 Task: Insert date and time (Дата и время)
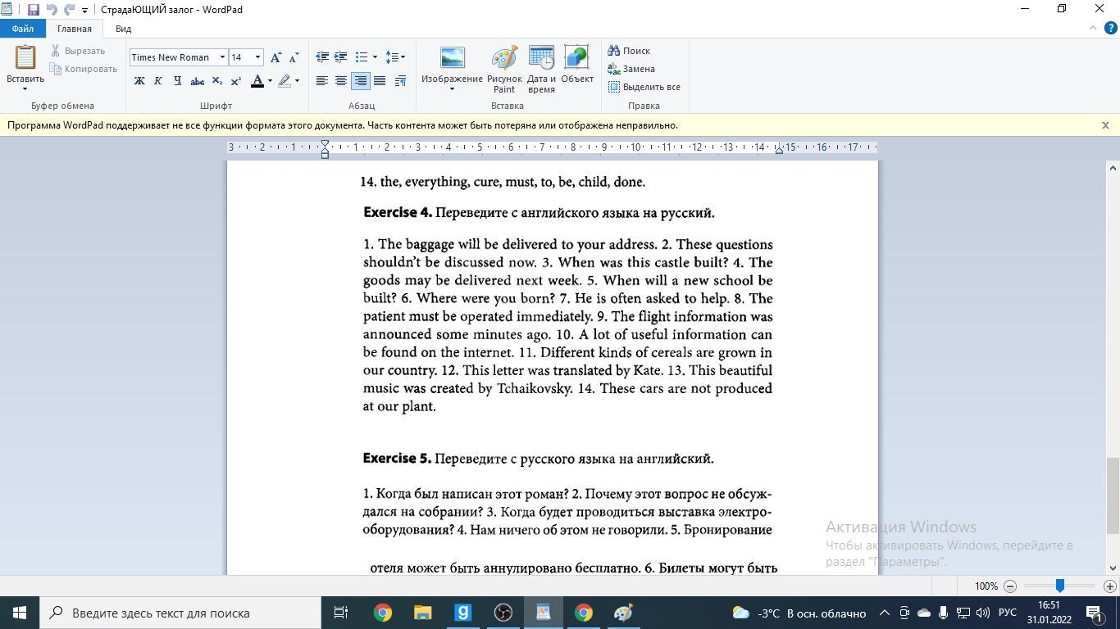click(541, 69)
